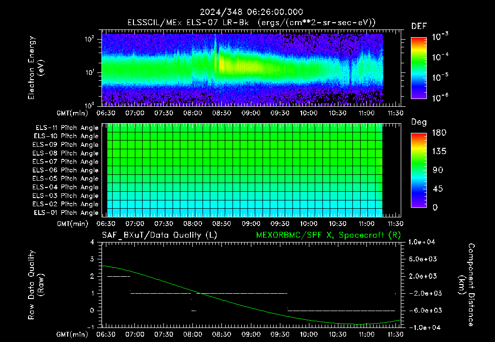The image size is (495, 342).
Task: Click the Component Distance (km) axis label
Action: 466,285
